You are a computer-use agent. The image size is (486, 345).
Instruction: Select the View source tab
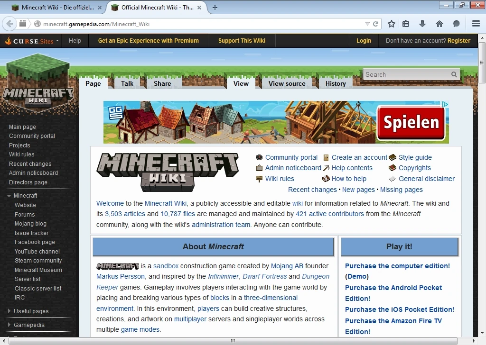(287, 83)
